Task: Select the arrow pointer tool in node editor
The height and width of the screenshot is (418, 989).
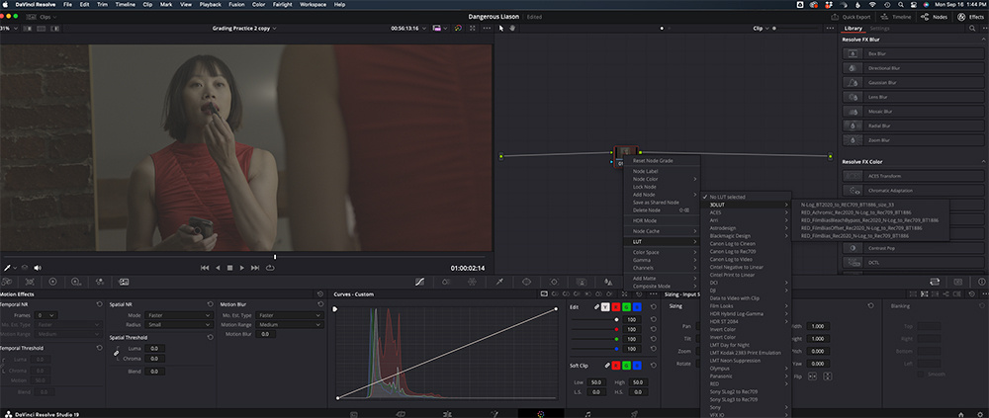Action: 501,29
